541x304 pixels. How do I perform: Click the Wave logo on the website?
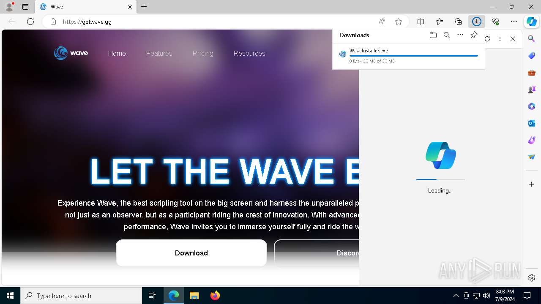71,53
